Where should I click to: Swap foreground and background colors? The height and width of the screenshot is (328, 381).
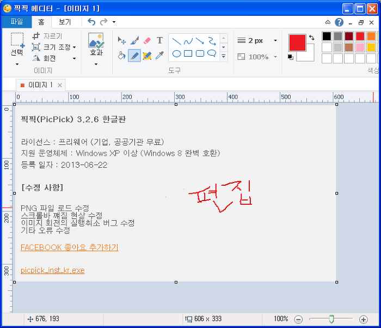pyautogui.click(x=312, y=38)
